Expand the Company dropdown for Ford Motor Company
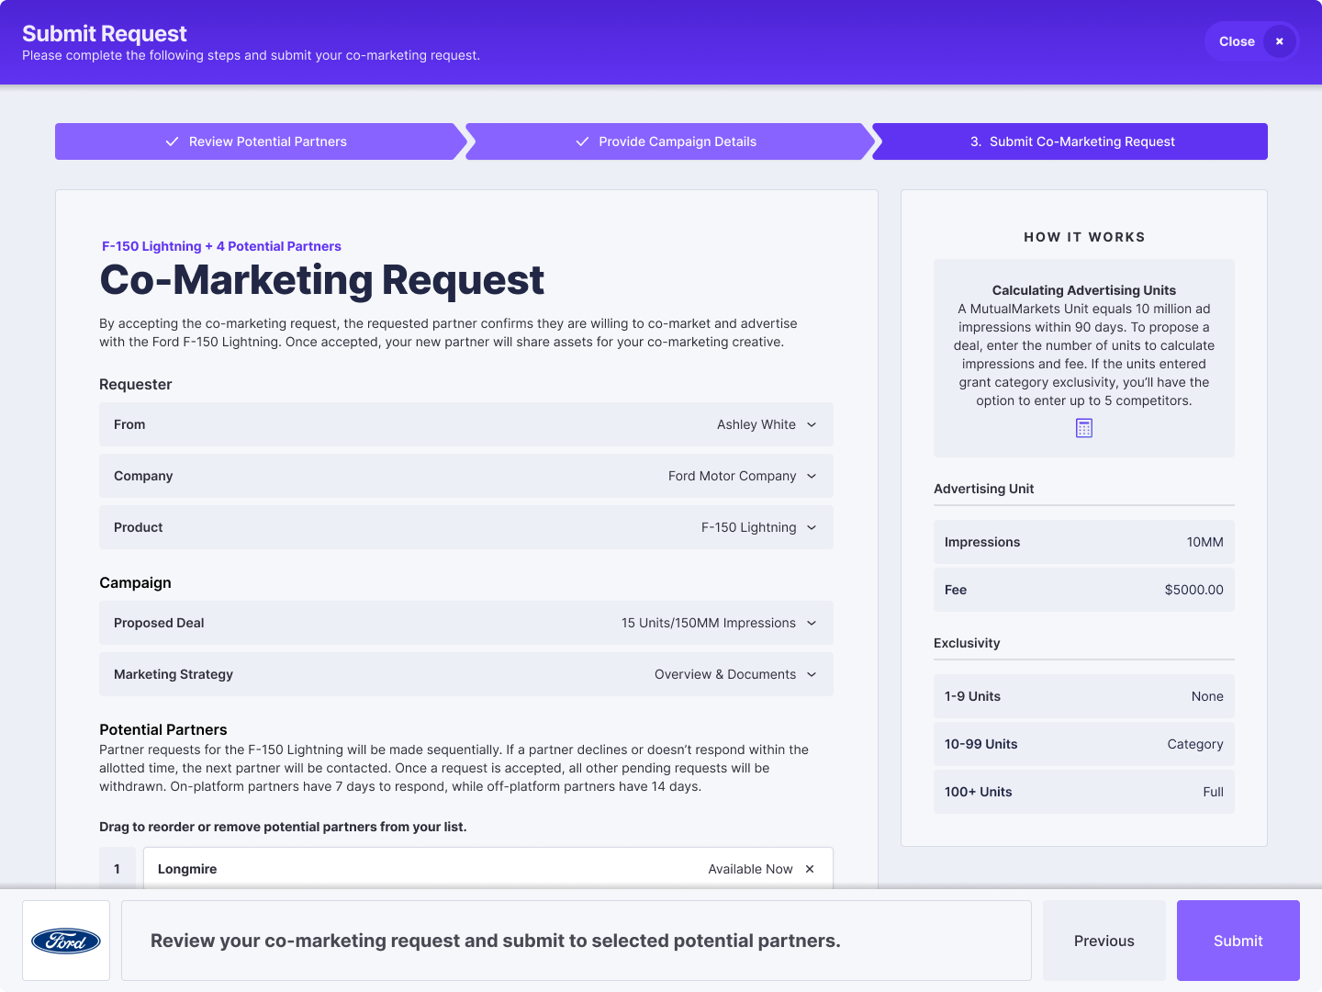 pos(812,476)
